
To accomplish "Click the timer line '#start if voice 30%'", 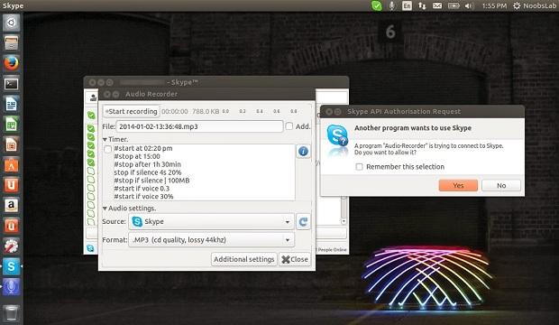I will (143, 197).
